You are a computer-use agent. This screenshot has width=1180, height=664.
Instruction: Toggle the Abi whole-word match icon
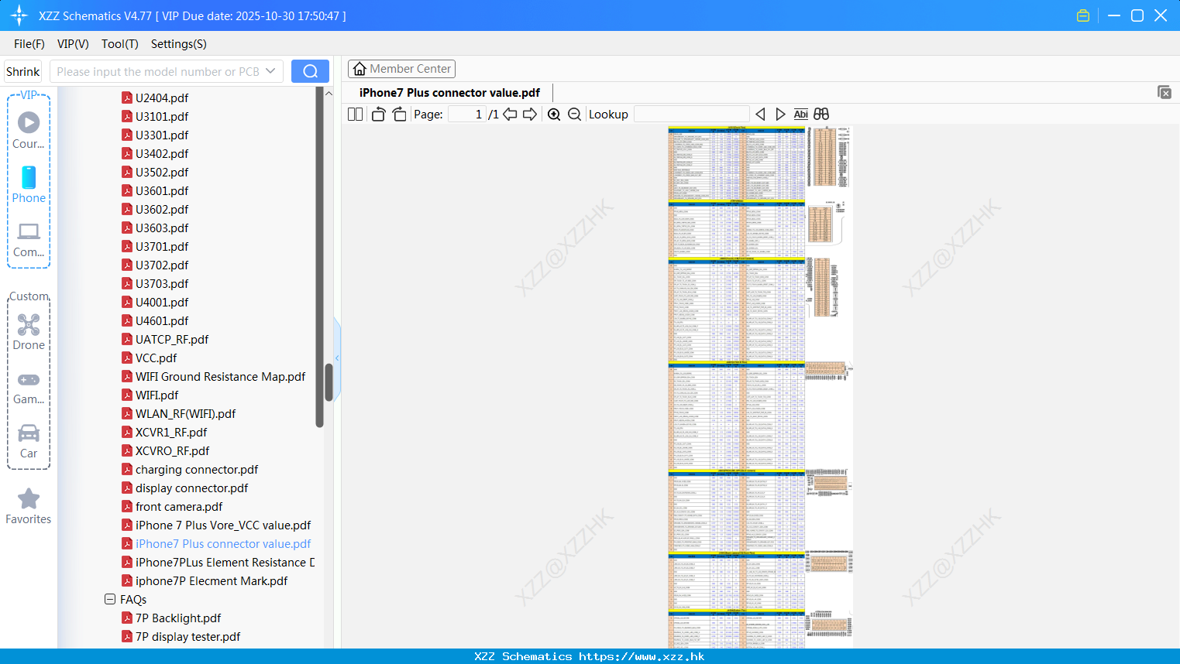point(800,114)
